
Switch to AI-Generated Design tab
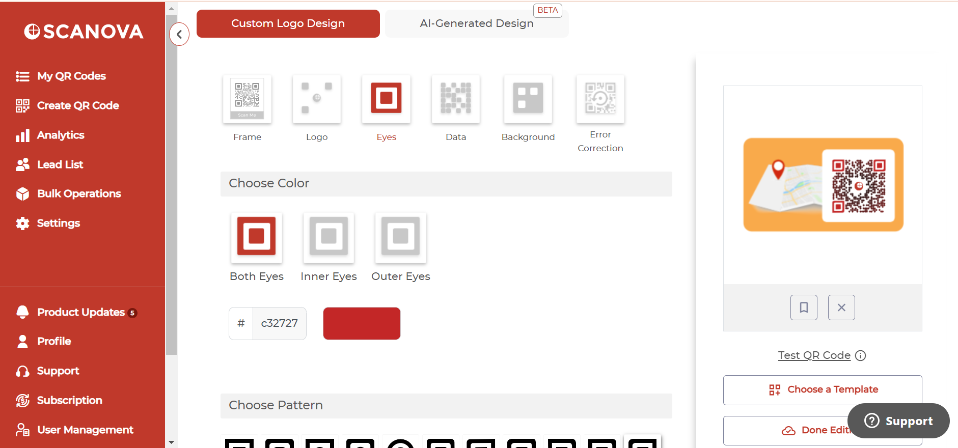476,23
